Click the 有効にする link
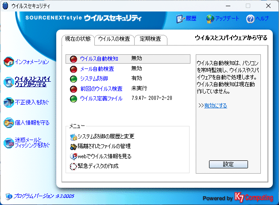279x205 pixels. [216, 106]
